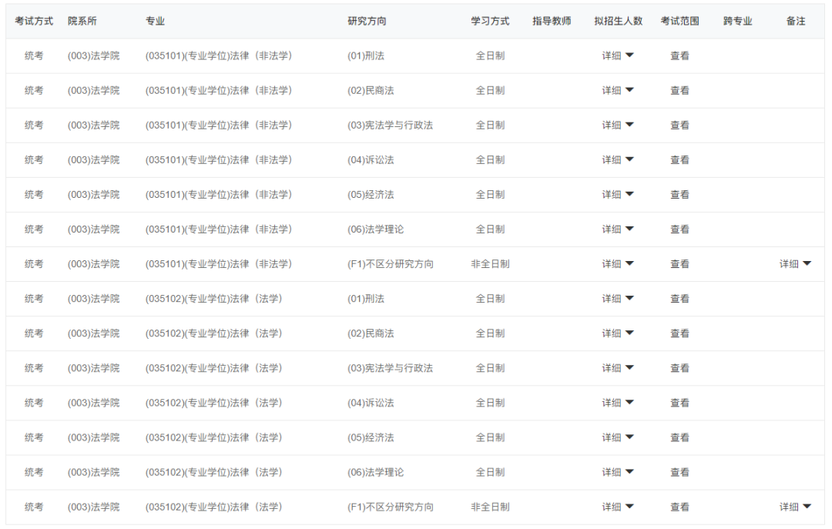View 考试范围 for 035101 (06)法学理论 row

679,229
